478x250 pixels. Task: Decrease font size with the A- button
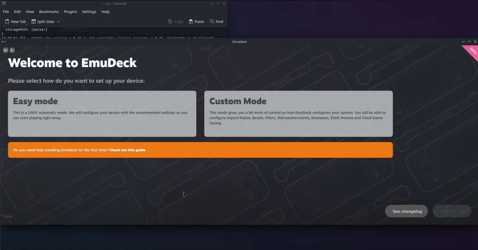12,50
